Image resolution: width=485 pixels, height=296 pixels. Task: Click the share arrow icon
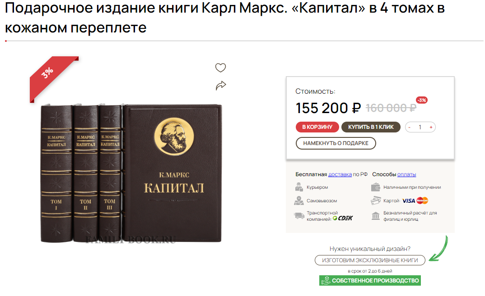pyautogui.click(x=221, y=86)
